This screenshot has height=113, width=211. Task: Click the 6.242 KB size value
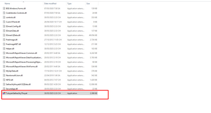point(93,53)
